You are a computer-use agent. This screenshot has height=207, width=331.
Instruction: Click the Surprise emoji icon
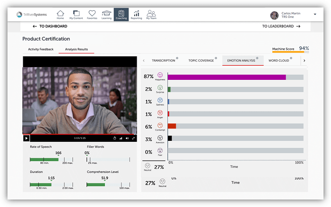[160, 87]
